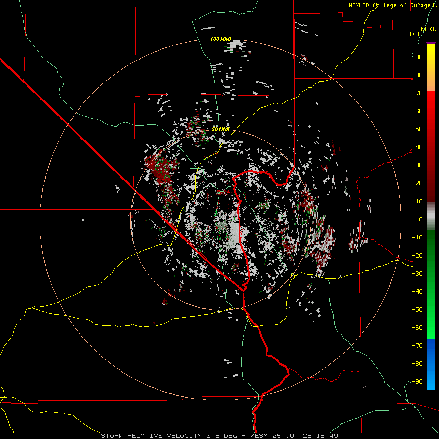Image resolution: width=439 pixels, height=439 pixels.
Task: Click the 100 NMI range ring label
Action: (x=220, y=39)
